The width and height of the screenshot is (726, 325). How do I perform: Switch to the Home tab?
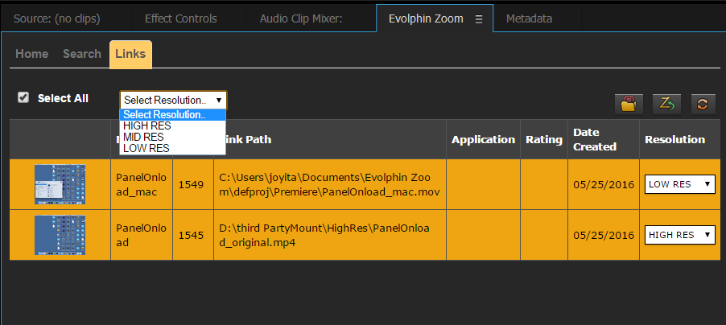[x=31, y=54]
